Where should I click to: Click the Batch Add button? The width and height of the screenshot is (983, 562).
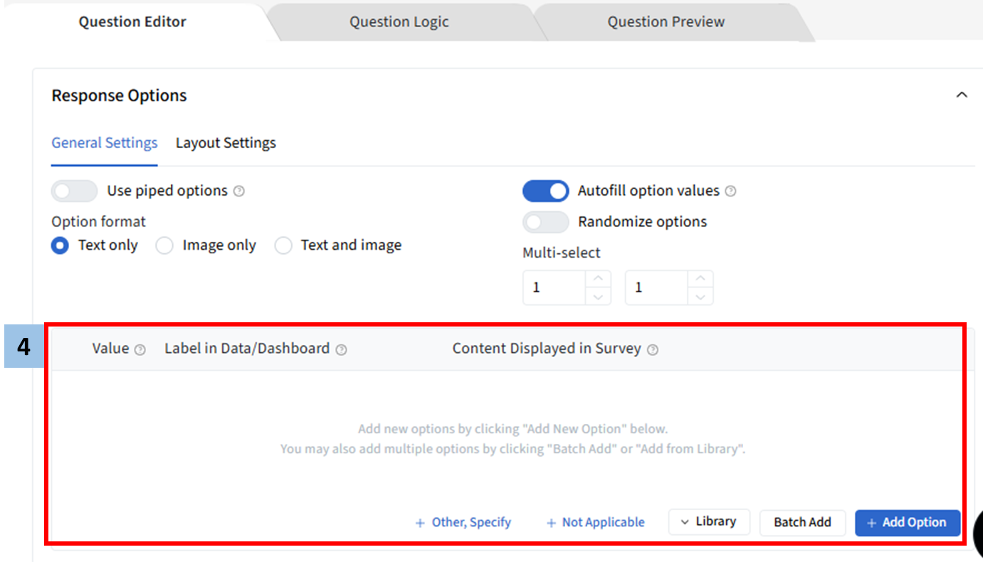tap(802, 522)
